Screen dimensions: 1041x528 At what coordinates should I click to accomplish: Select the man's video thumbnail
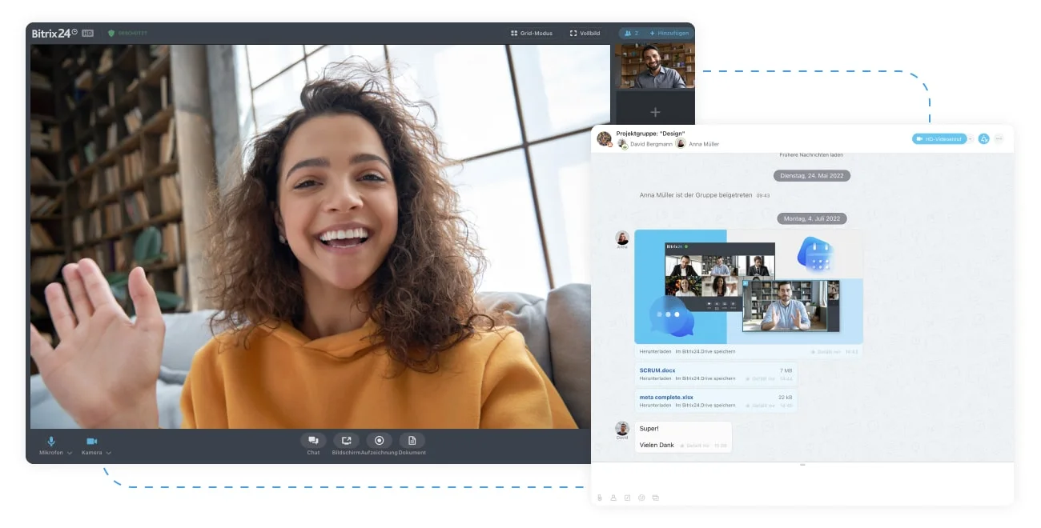pos(655,66)
